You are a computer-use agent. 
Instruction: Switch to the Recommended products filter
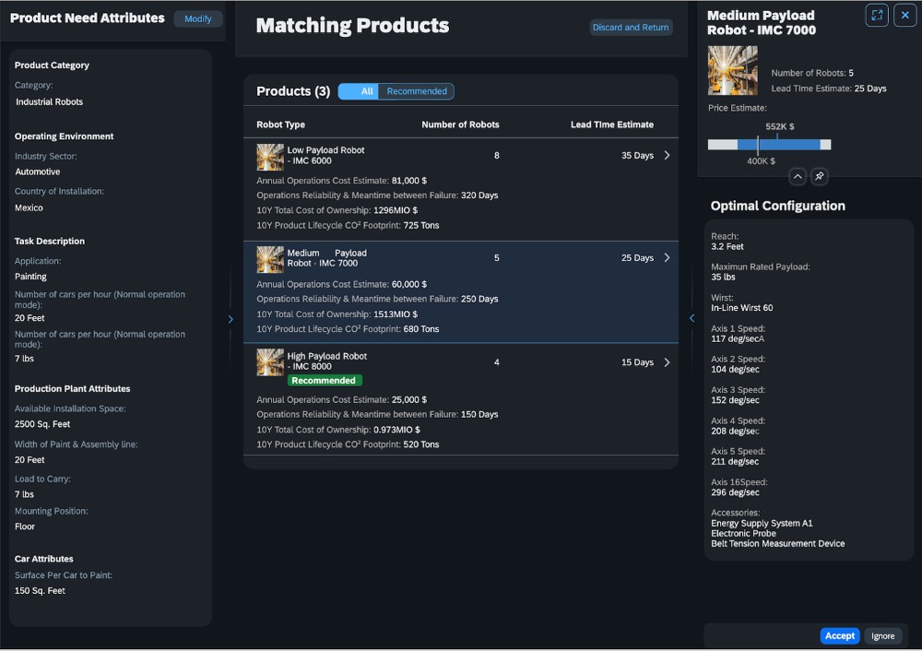[418, 91]
